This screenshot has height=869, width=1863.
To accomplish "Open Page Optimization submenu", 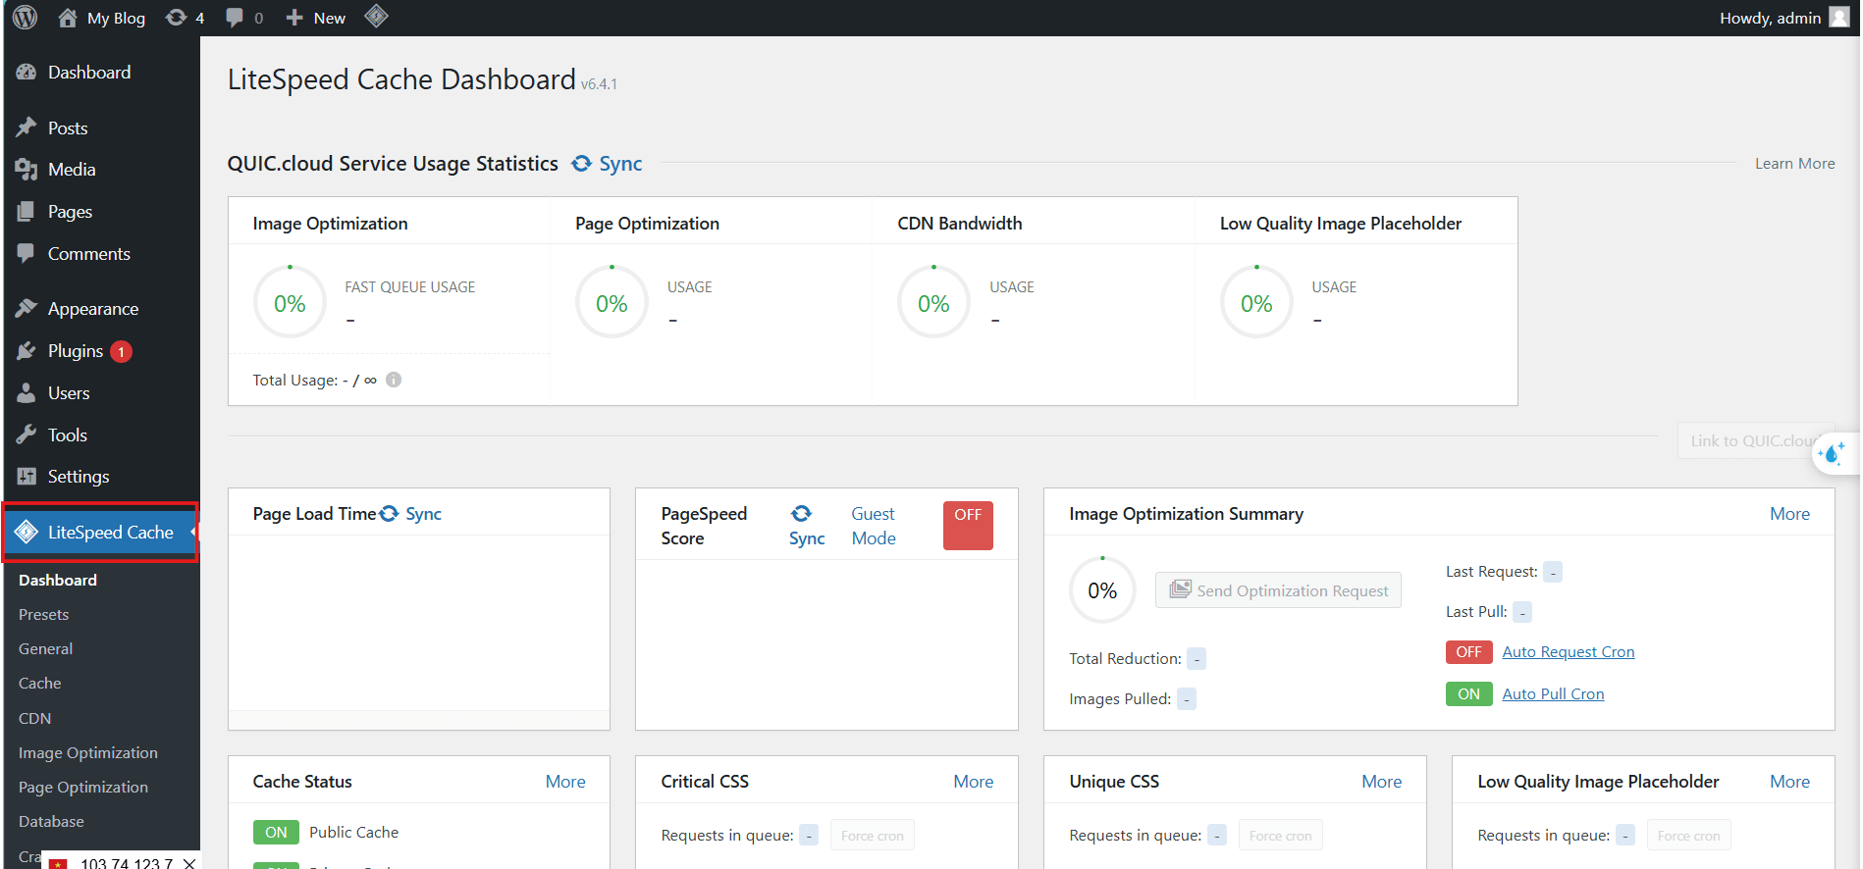I will point(83,788).
